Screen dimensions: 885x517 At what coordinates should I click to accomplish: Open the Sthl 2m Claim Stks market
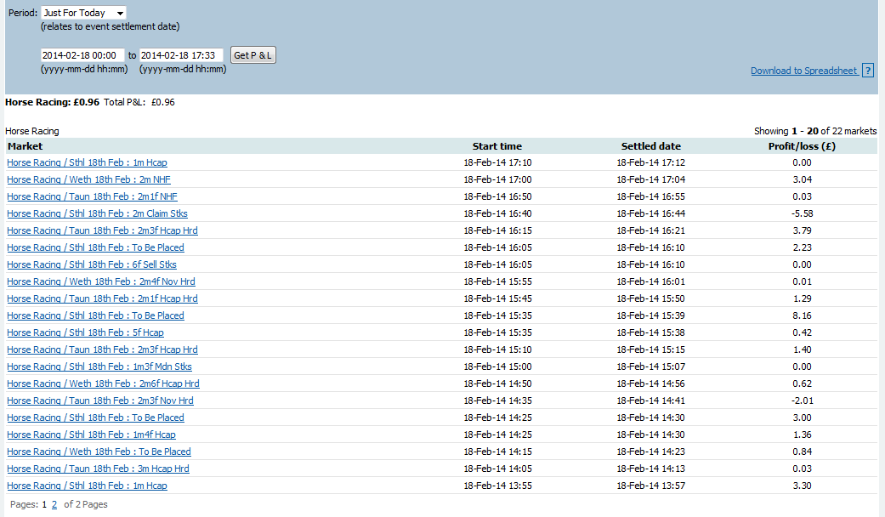pyautogui.click(x=97, y=213)
